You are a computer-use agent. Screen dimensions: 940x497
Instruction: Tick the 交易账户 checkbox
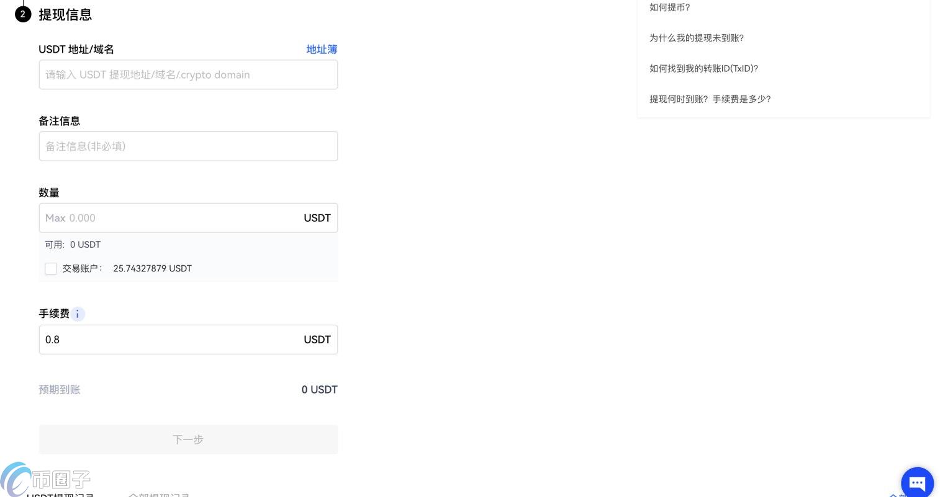tap(51, 268)
